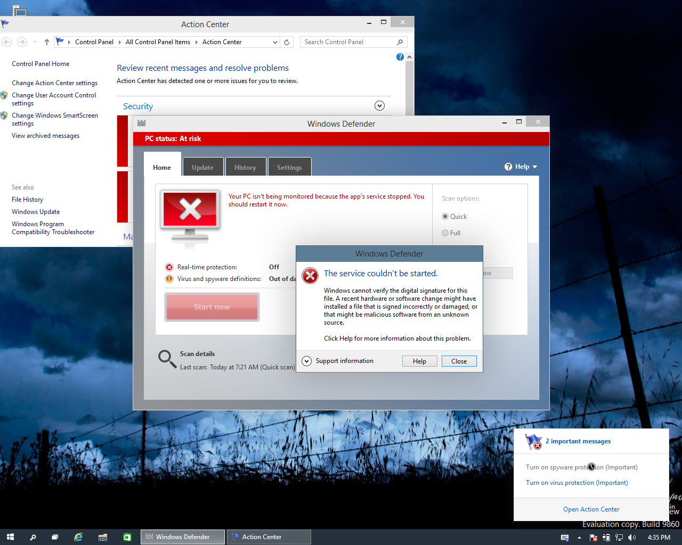Viewport: 682px width, 545px height.
Task: Click dialog red error icon
Action: 310,275
